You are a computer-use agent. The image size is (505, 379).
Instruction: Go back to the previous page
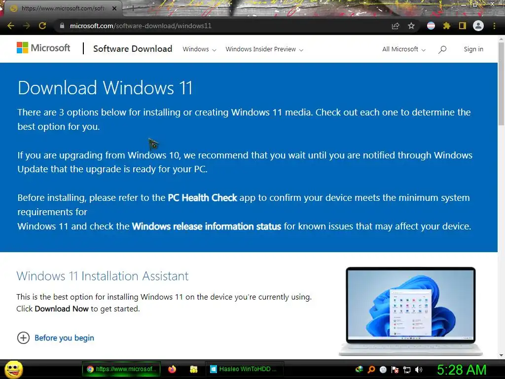[11, 26]
